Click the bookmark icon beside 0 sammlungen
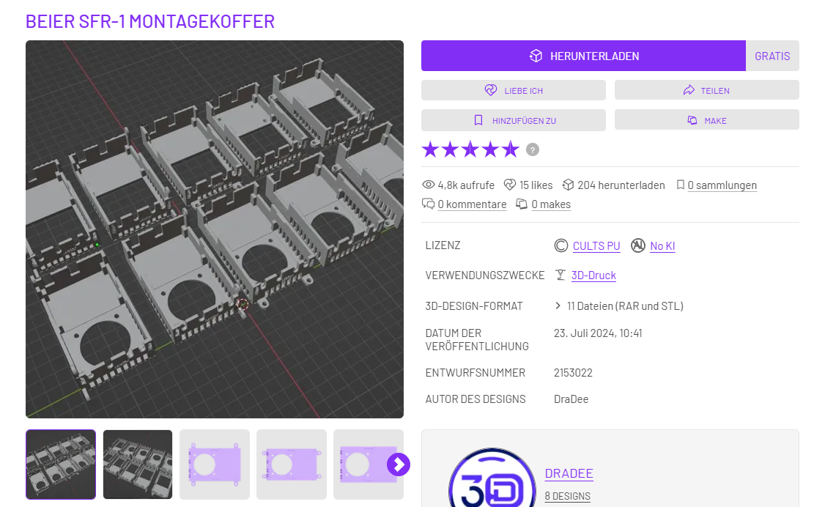 pos(680,185)
